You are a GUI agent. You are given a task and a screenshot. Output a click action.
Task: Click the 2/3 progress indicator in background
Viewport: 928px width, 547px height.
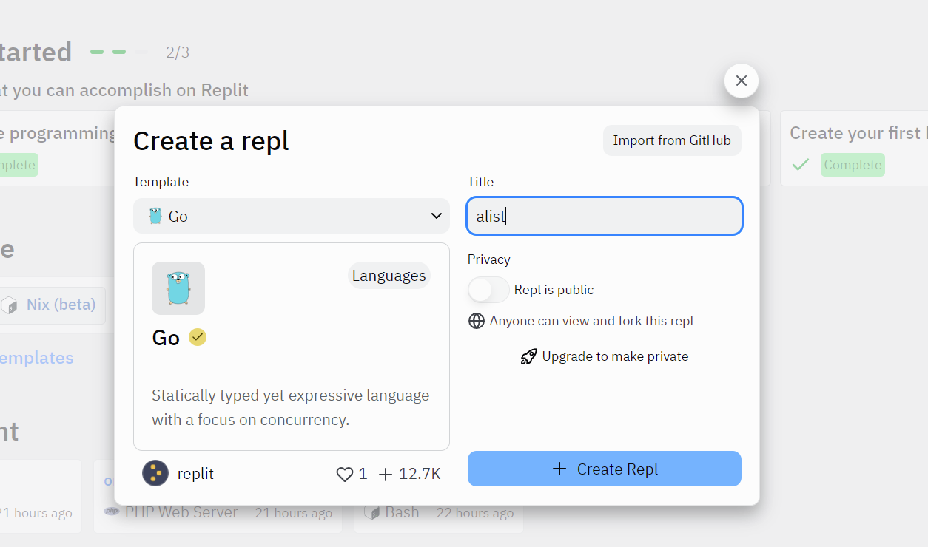click(178, 52)
